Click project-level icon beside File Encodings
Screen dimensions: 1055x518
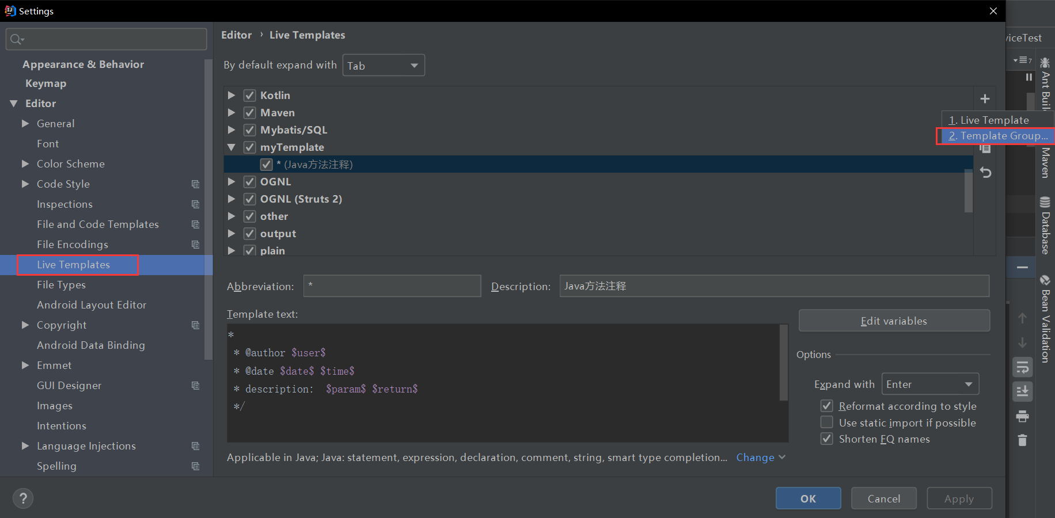point(195,245)
